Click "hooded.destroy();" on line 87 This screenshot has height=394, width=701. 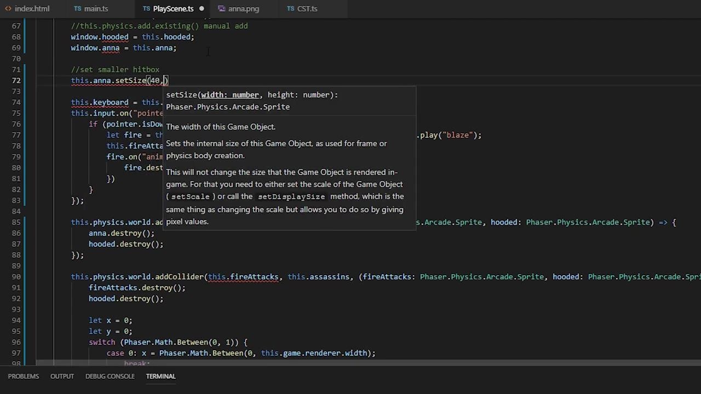coord(126,244)
